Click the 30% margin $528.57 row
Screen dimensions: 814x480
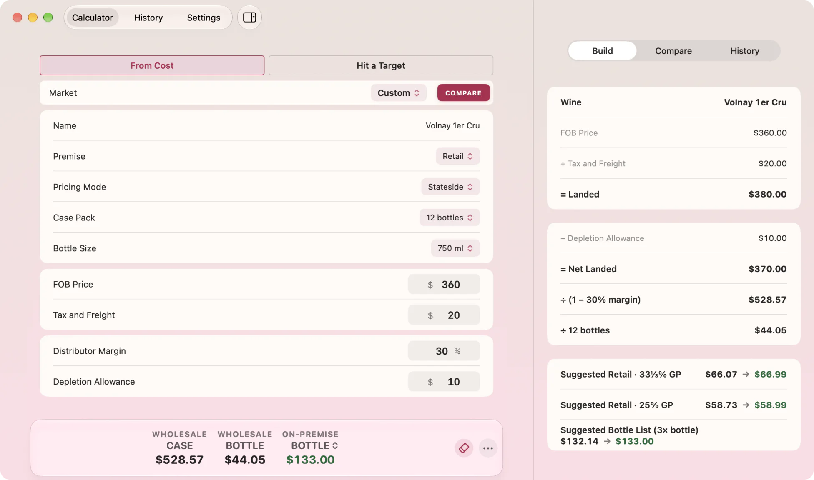(x=673, y=300)
